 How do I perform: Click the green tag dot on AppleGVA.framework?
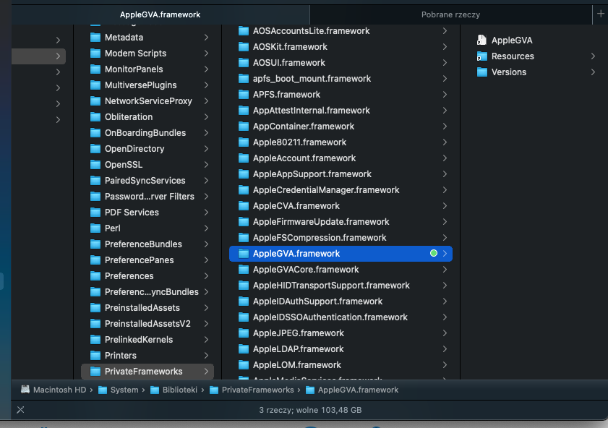[434, 253]
